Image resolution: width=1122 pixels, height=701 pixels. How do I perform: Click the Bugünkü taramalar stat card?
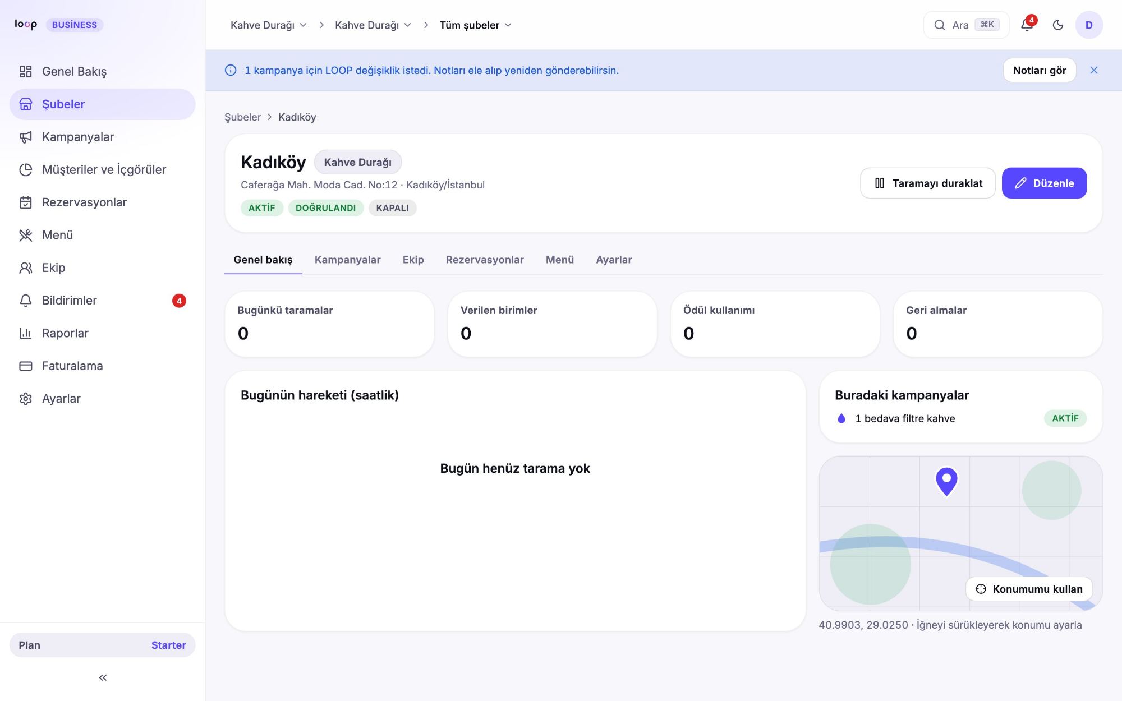coord(329,324)
